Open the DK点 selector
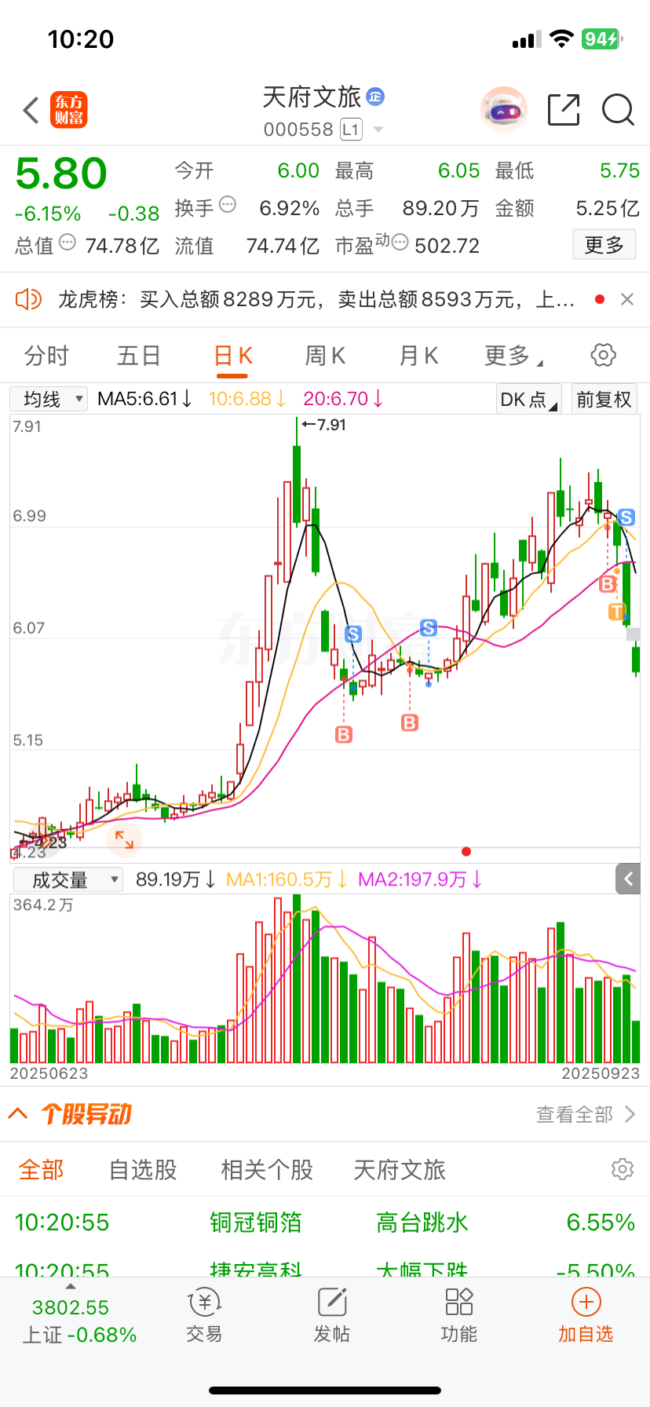Viewport: 650px width, 1407px height. [528, 399]
